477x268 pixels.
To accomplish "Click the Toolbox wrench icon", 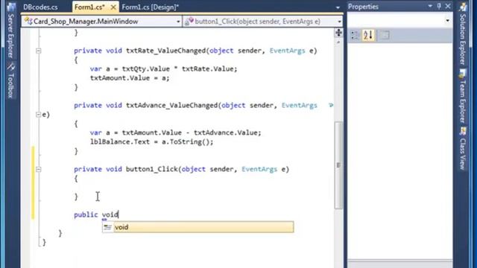I will point(11,67).
